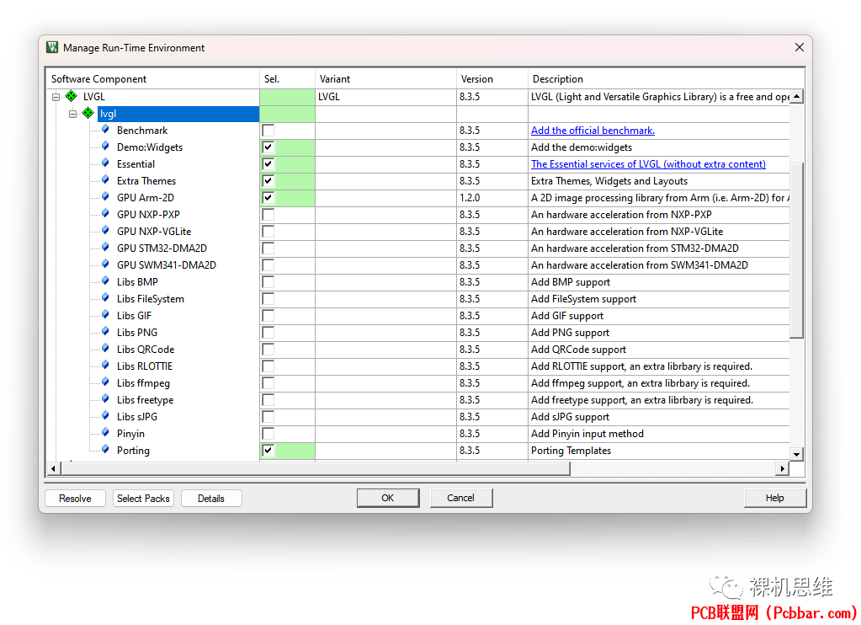Select the highlighted lvgl tree item
Screen dimensions: 861x625
tap(178, 114)
